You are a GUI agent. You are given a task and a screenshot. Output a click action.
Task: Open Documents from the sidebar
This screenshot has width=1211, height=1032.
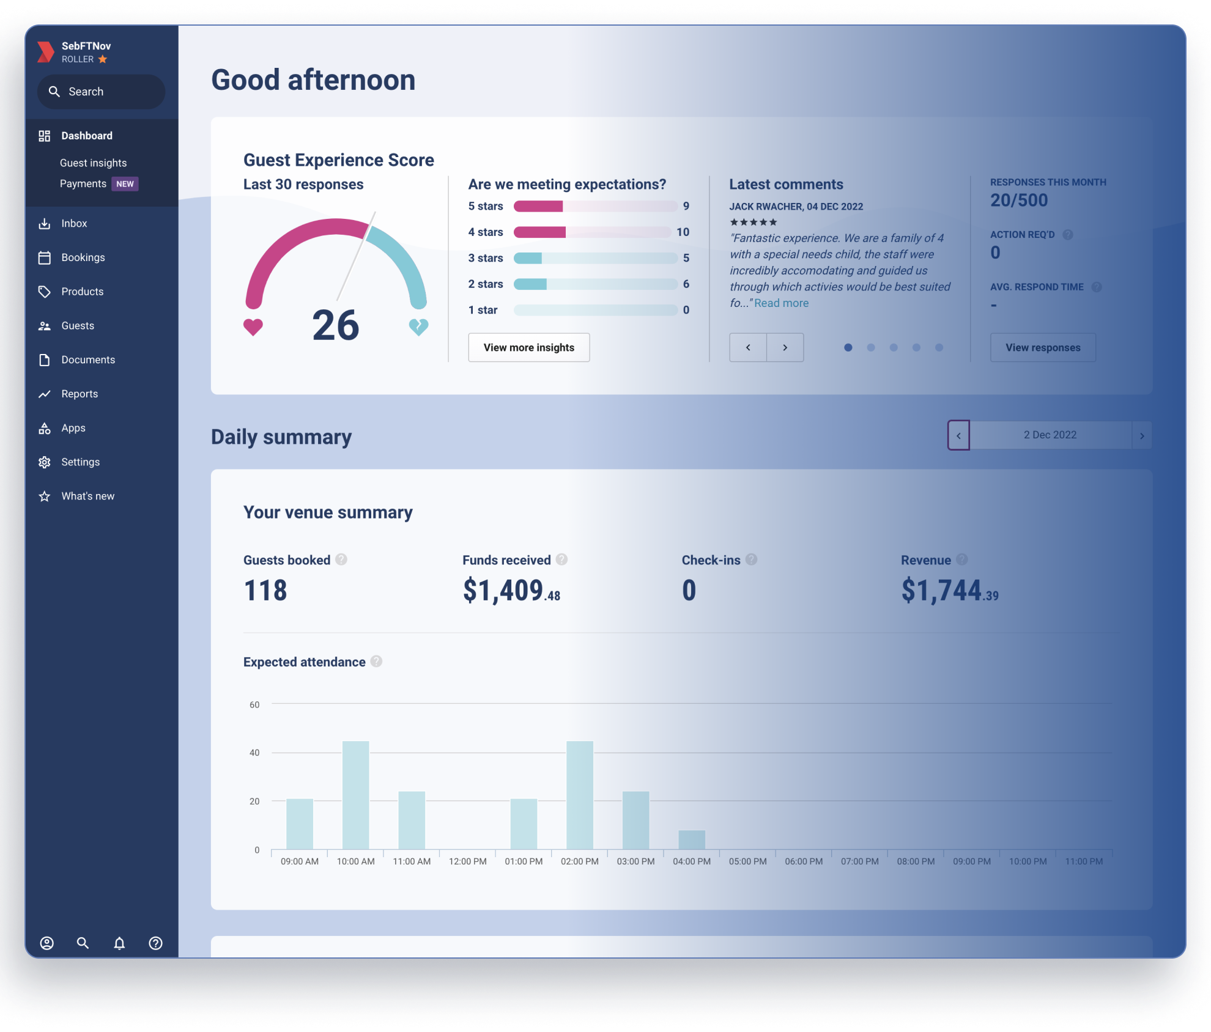click(88, 359)
